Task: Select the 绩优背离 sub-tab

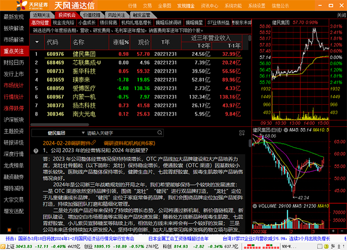Action: [108, 23]
